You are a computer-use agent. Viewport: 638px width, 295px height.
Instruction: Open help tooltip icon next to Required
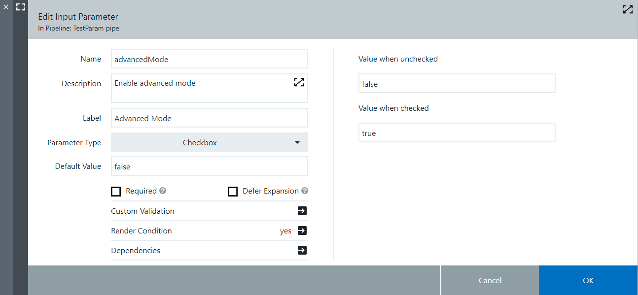click(163, 191)
